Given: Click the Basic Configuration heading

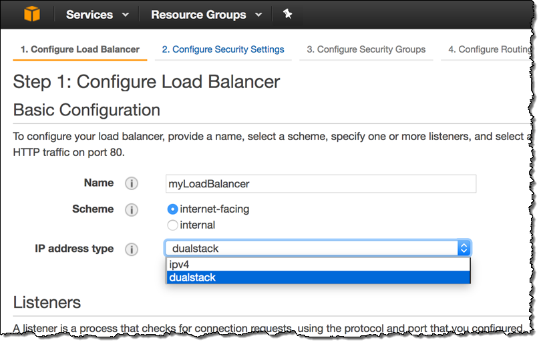Looking at the screenshot, I should [87, 110].
